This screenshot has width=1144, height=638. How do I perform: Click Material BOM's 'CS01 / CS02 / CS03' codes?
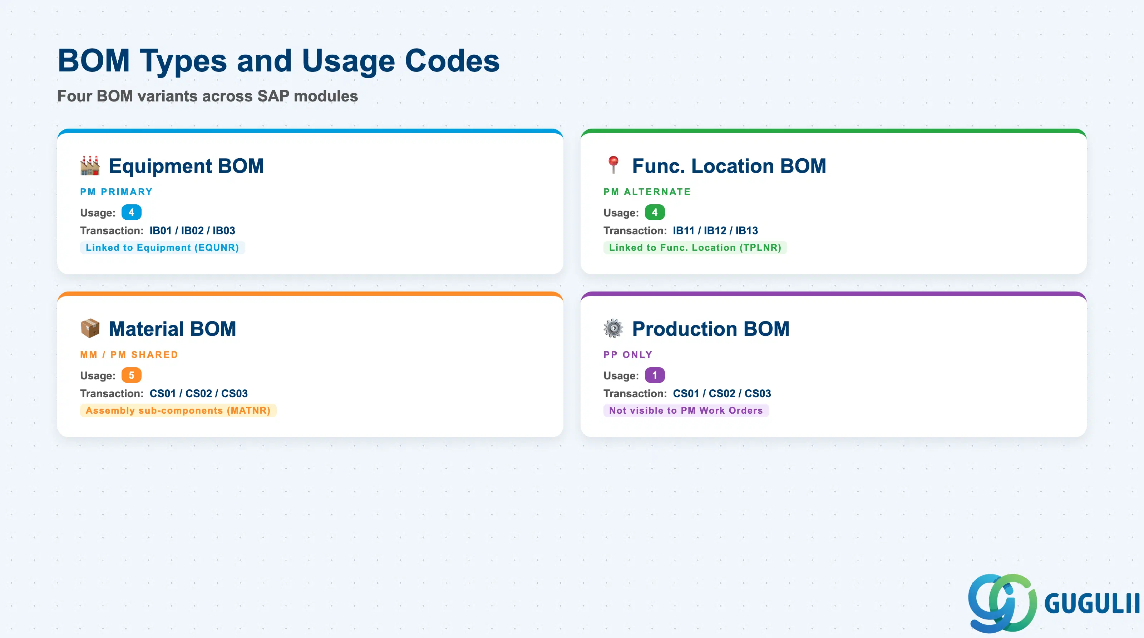pyautogui.click(x=198, y=394)
